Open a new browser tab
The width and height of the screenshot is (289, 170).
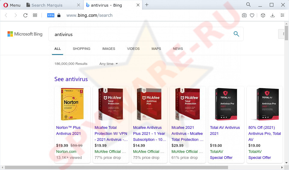[x=147, y=5]
